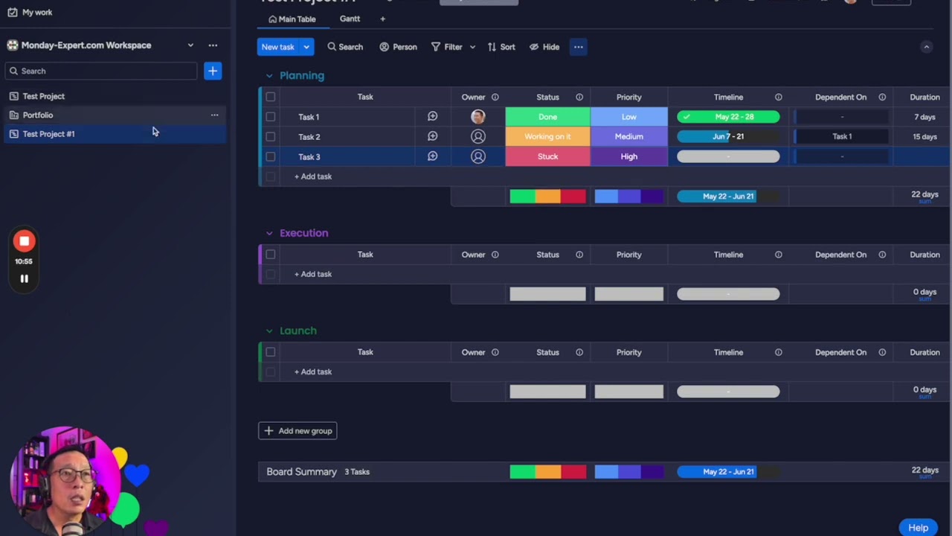Screen dimensions: 952x536
Task: Click Launch Dependent On info icon
Action: click(882, 352)
